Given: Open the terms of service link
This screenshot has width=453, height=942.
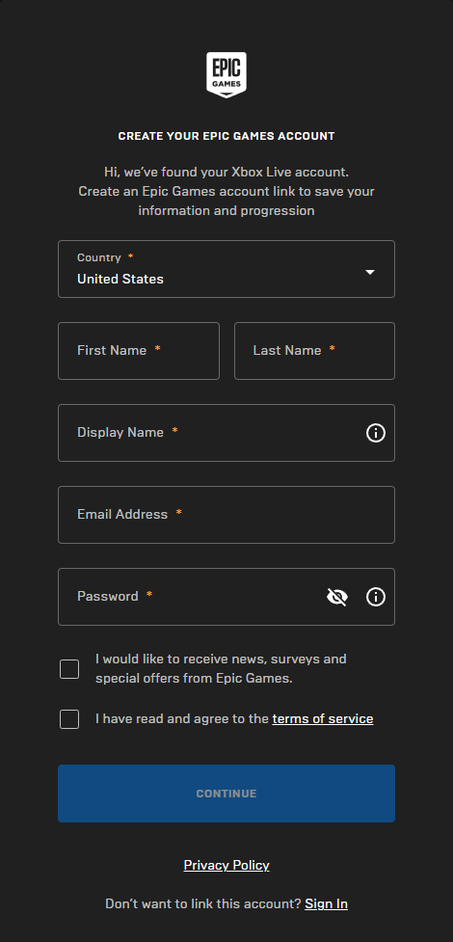Looking at the screenshot, I should (x=323, y=718).
